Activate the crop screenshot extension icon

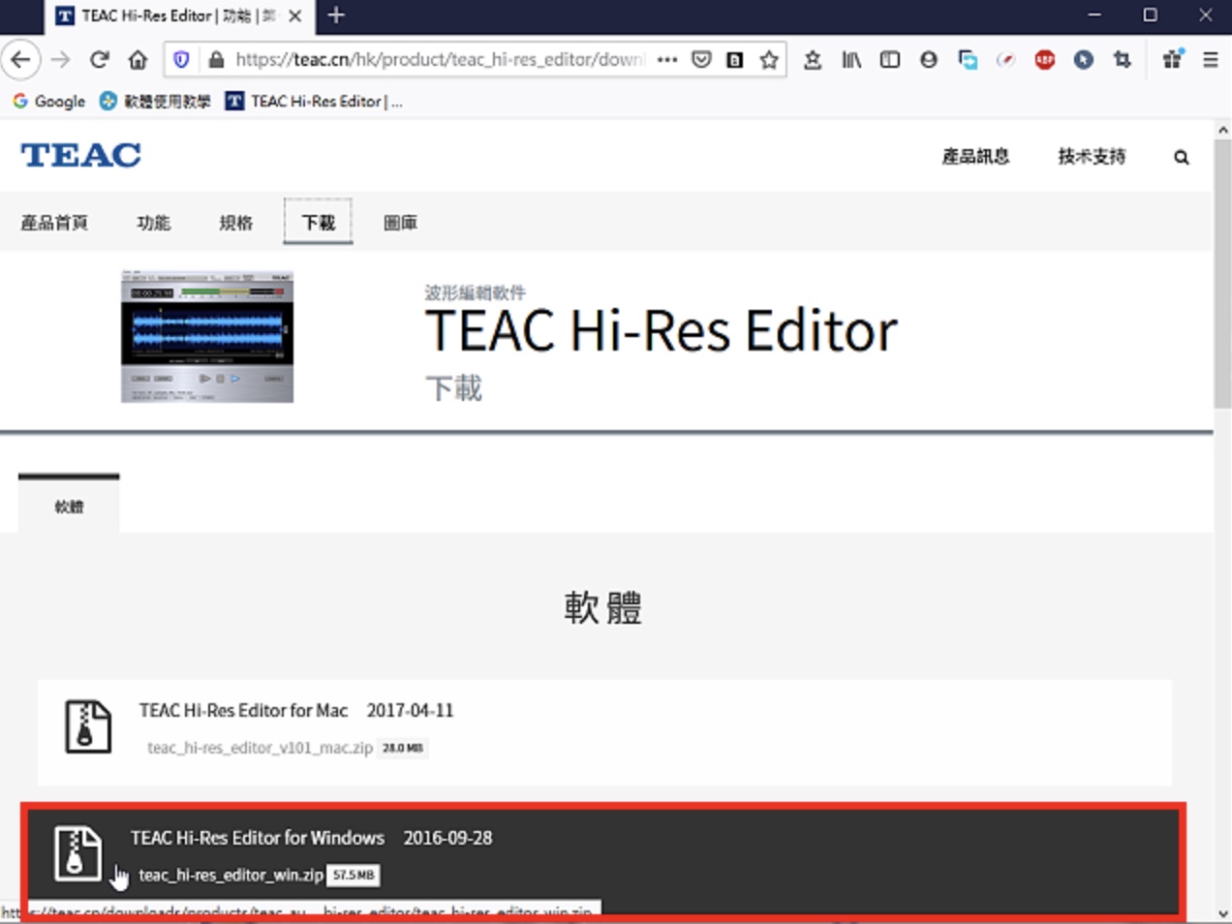1123,60
